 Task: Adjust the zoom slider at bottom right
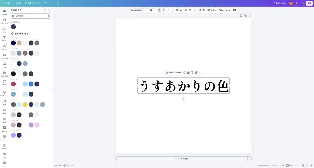pos(268,166)
